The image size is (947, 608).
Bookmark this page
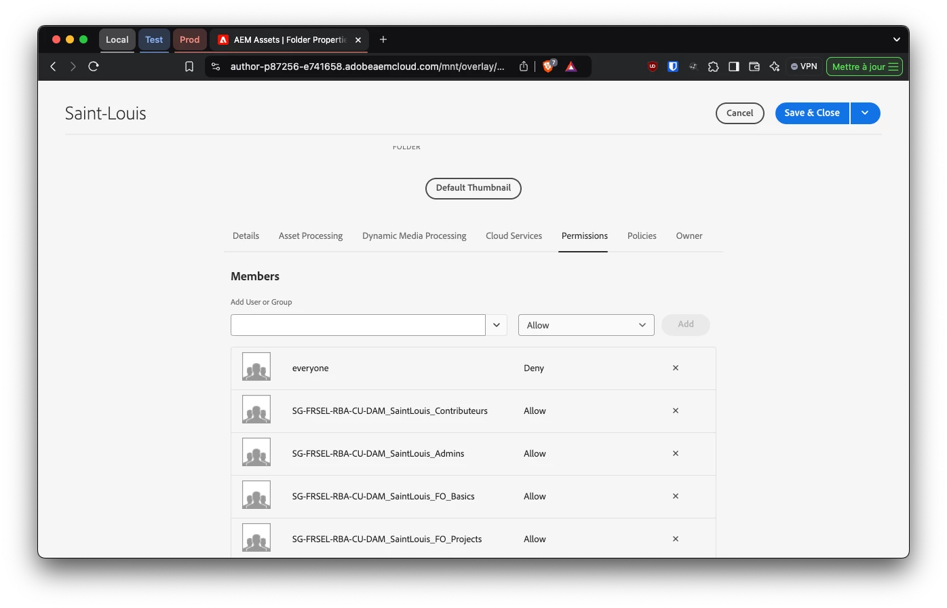(x=189, y=66)
